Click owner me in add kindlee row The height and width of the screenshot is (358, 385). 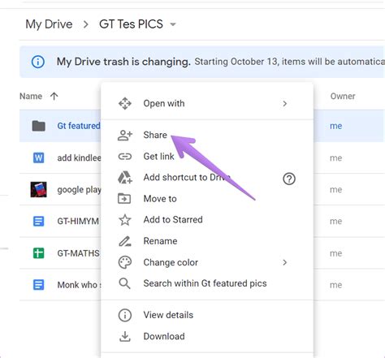(x=335, y=158)
